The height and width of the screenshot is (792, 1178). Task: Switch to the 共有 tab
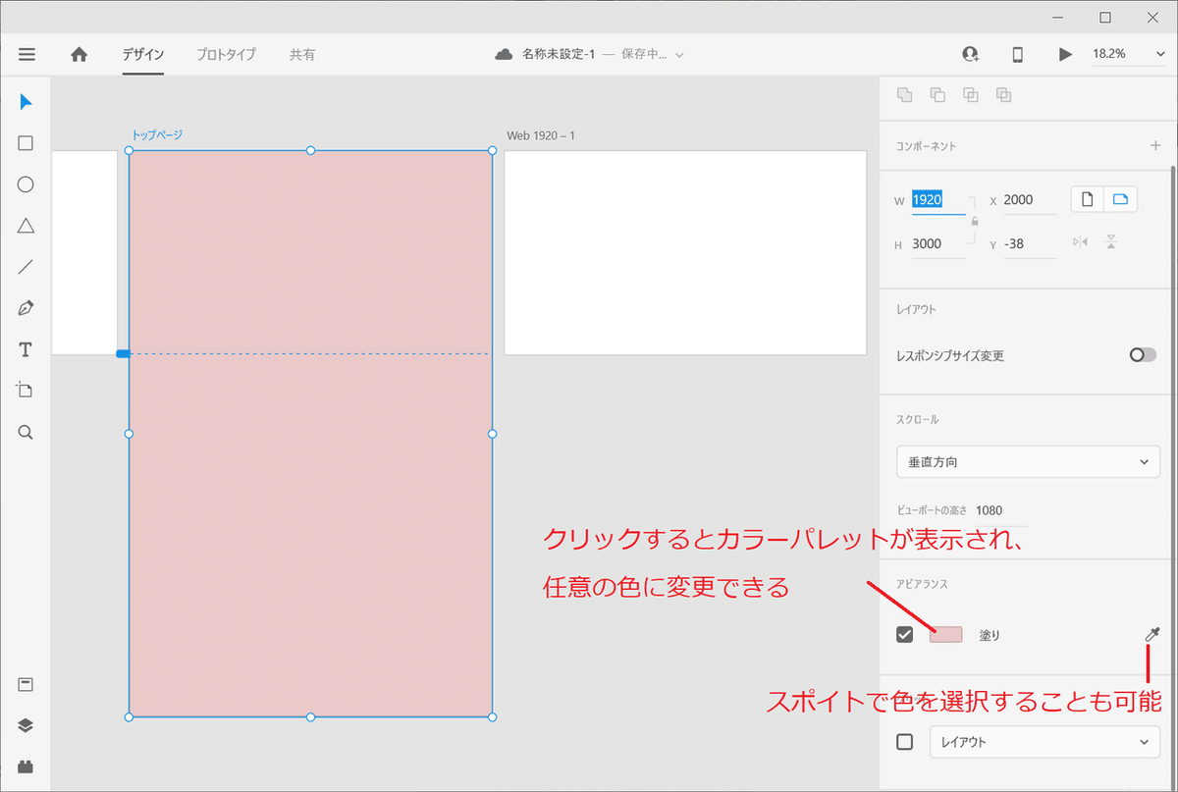302,55
